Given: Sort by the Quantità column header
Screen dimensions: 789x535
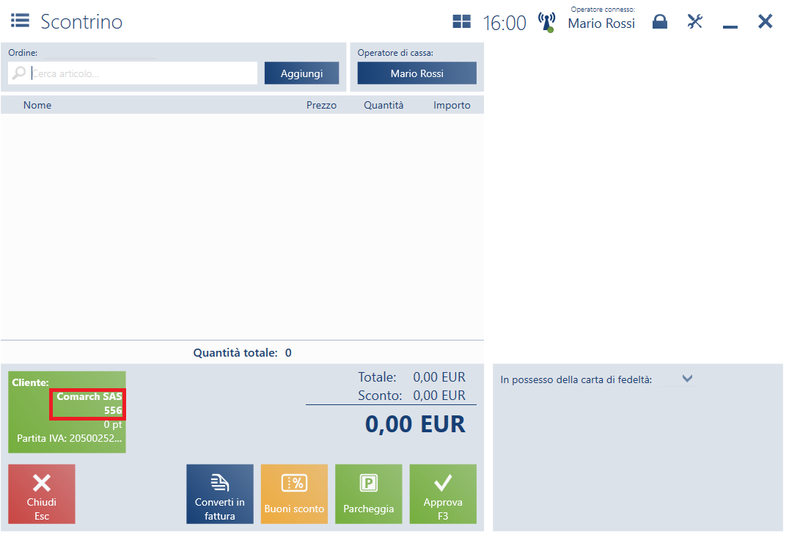Looking at the screenshot, I should (x=384, y=105).
